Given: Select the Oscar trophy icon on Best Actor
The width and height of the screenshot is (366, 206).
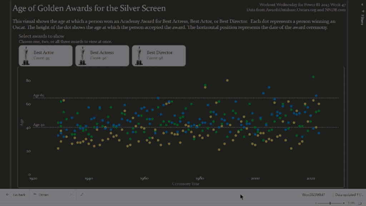Looking at the screenshot, I should point(25,55).
